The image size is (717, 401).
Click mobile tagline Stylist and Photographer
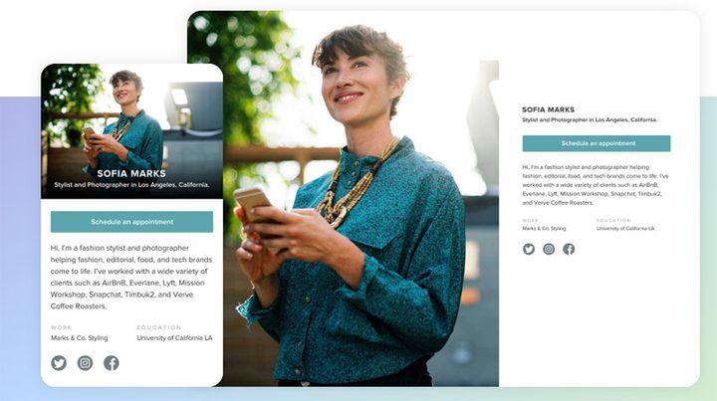131,185
